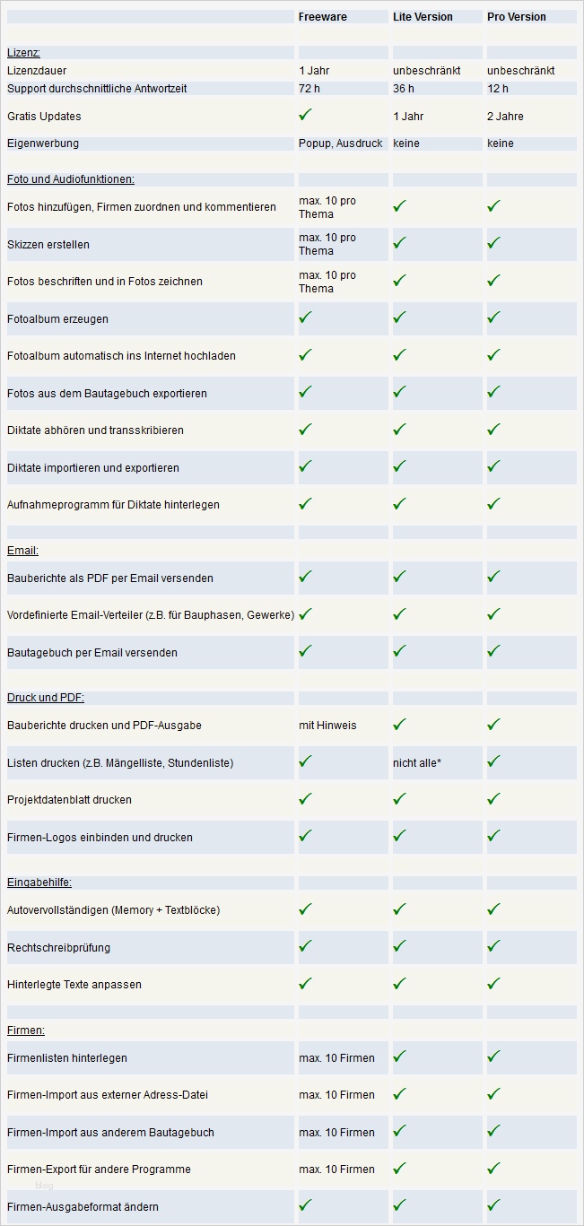This screenshot has height=1226, width=584.
Task: Click Lite Version checkmark for Diktate importieren und exportieren
Action: [x=400, y=466]
